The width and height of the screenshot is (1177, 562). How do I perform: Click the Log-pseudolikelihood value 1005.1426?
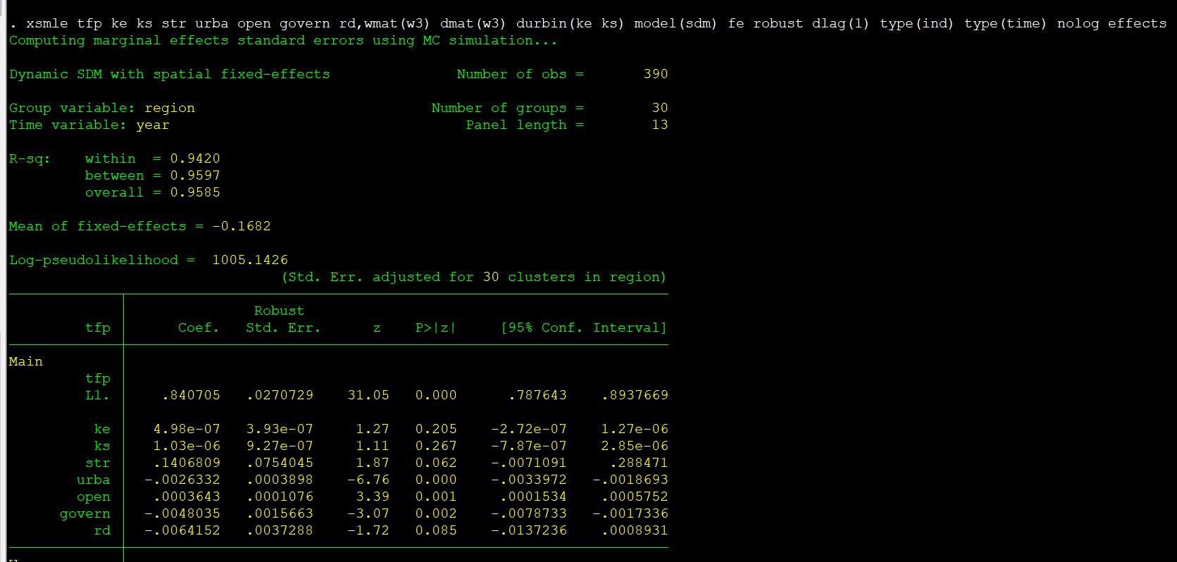[x=250, y=260]
